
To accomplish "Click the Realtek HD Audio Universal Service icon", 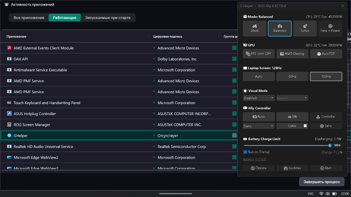I will tap(9, 147).
